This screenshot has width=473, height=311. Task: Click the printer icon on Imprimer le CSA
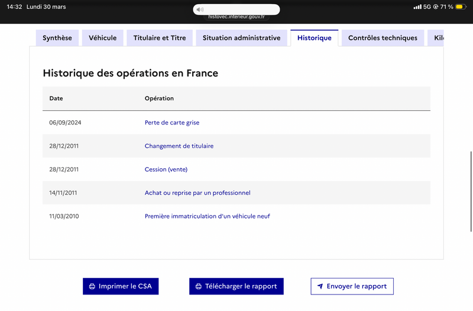(x=92, y=286)
